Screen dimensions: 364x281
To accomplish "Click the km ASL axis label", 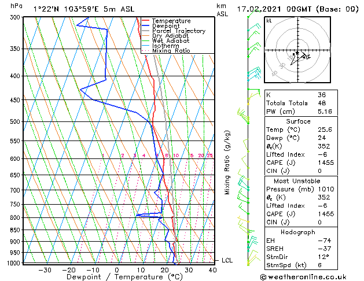I will coord(222,10).
